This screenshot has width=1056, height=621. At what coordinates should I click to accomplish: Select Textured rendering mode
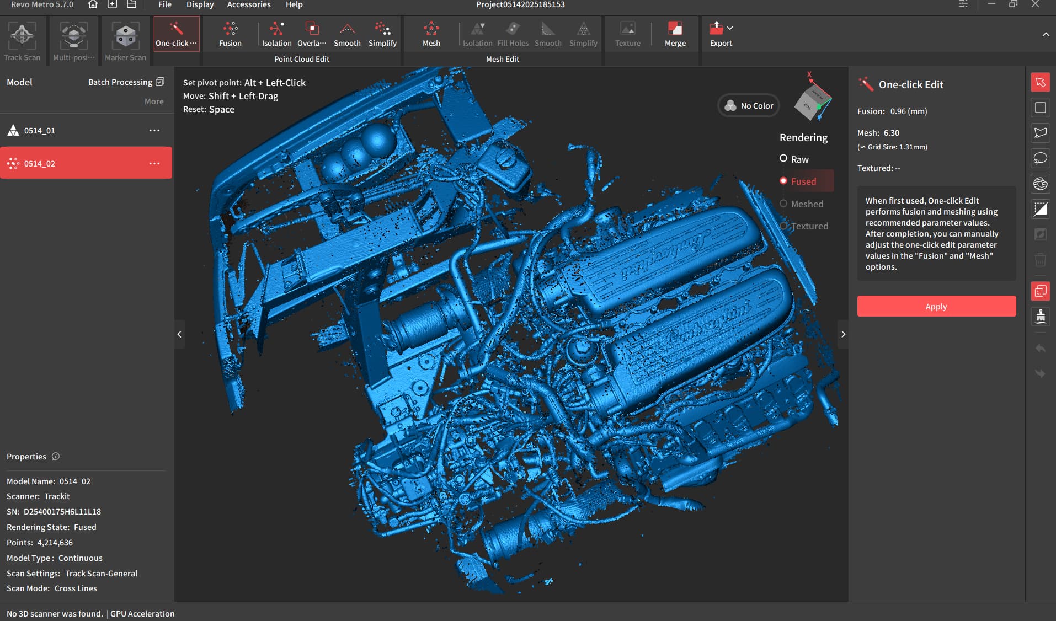(804, 226)
